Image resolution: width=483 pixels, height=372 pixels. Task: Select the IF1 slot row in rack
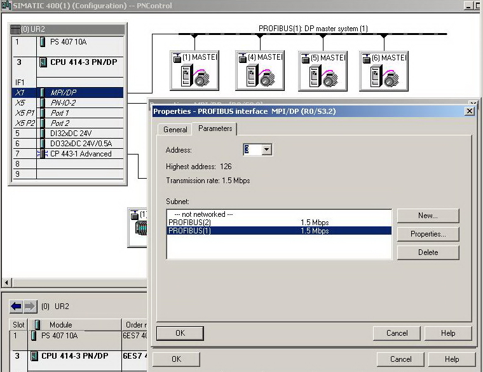(67, 82)
